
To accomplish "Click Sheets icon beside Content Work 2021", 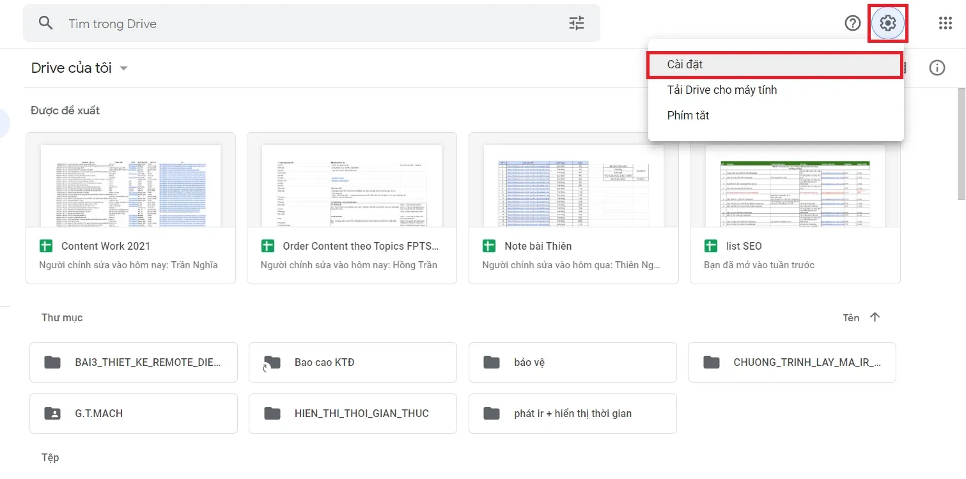I will point(46,247).
